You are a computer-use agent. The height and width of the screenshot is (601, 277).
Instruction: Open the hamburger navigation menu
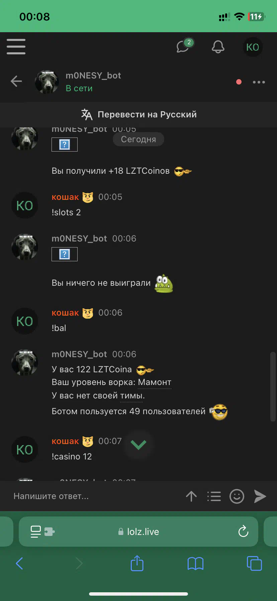pos(16,47)
